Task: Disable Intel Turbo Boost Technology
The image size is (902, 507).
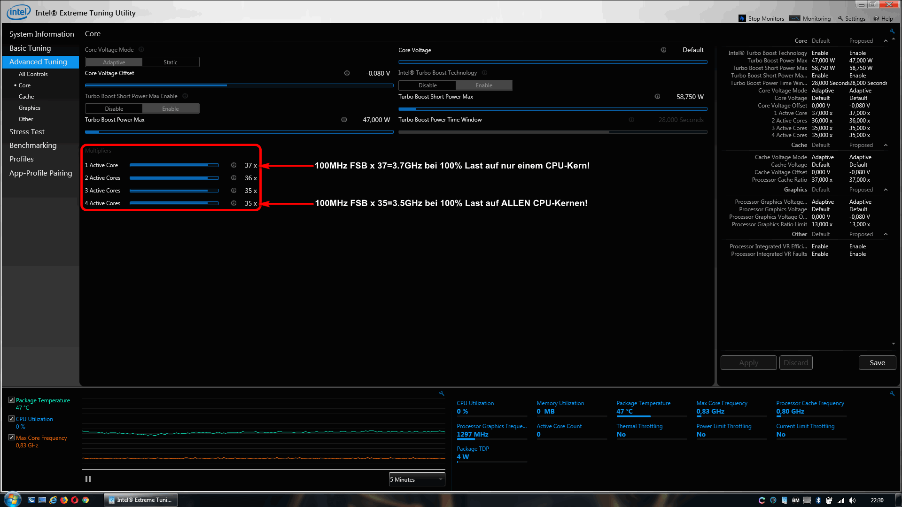Action: [x=428, y=85]
